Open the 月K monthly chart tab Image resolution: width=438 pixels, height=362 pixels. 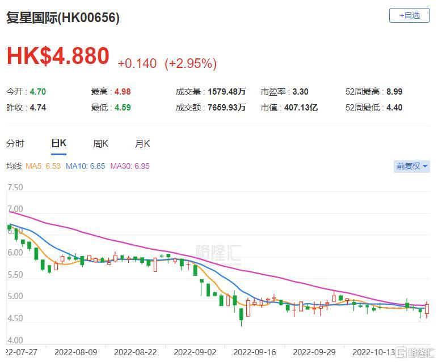click(142, 144)
